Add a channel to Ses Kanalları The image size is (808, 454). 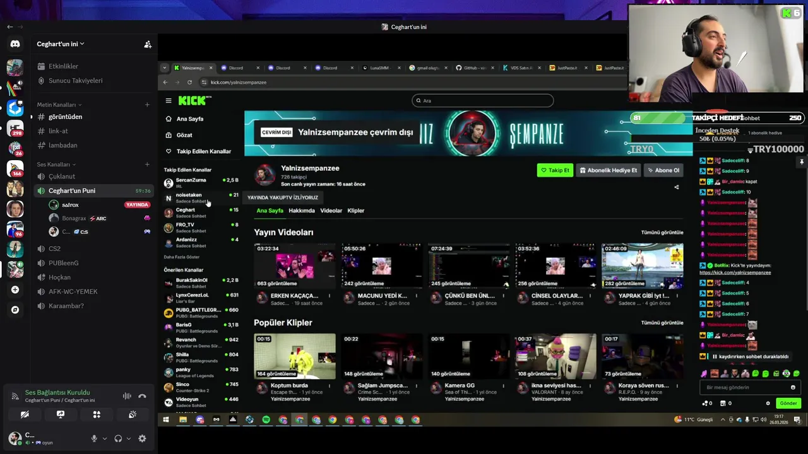point(147,165)
